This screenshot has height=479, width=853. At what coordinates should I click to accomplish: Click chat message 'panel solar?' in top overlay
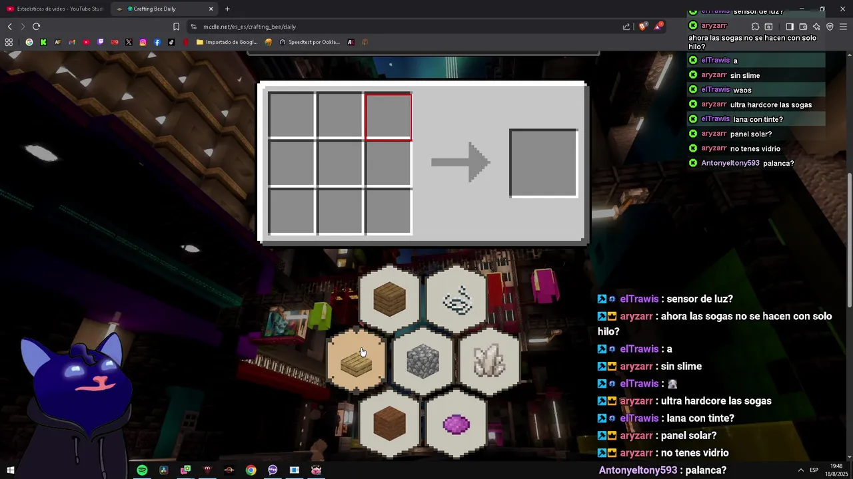(x=751, y=134)
